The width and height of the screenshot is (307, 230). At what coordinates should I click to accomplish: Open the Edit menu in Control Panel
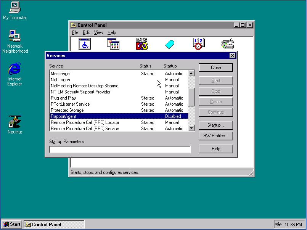click(x=86, y=32)
